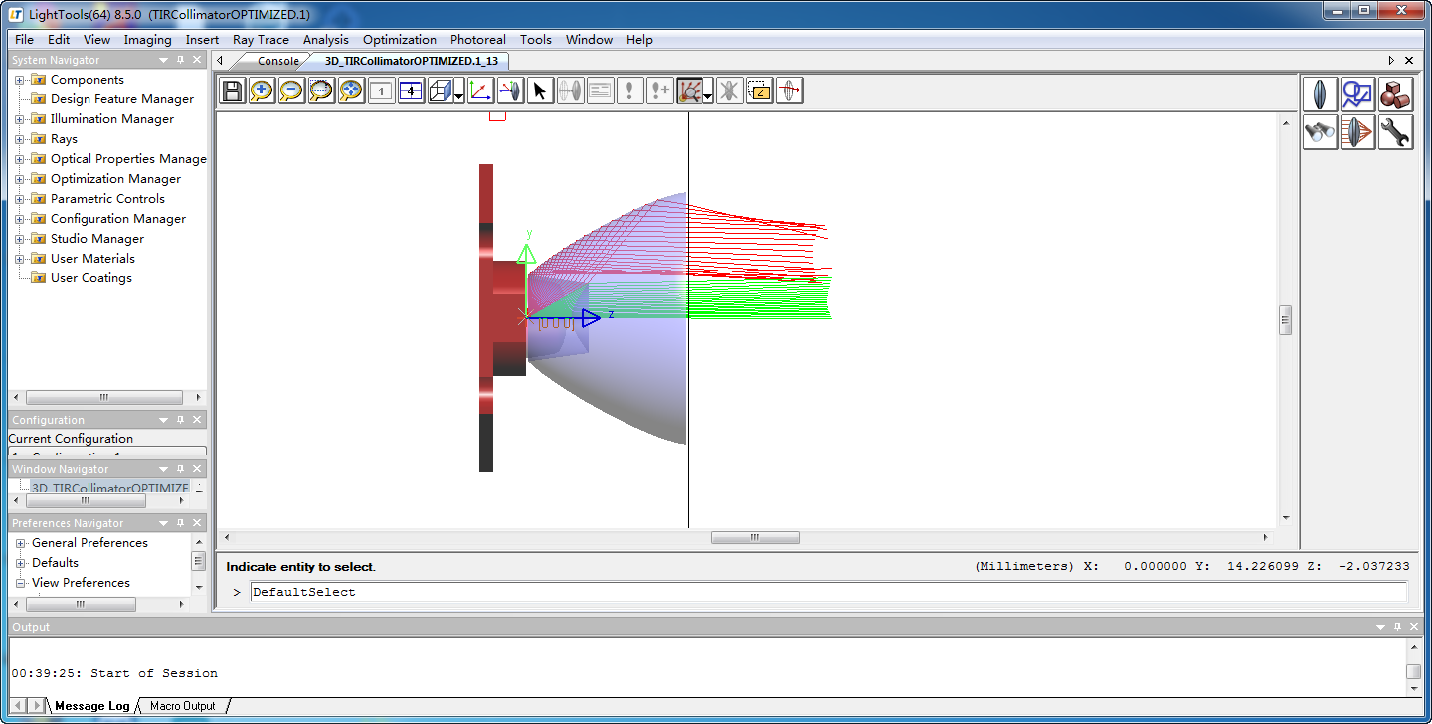Screen dimensions: 1432x724
Task: Click the Fit View magnifier icon
Action: point(351,91)
